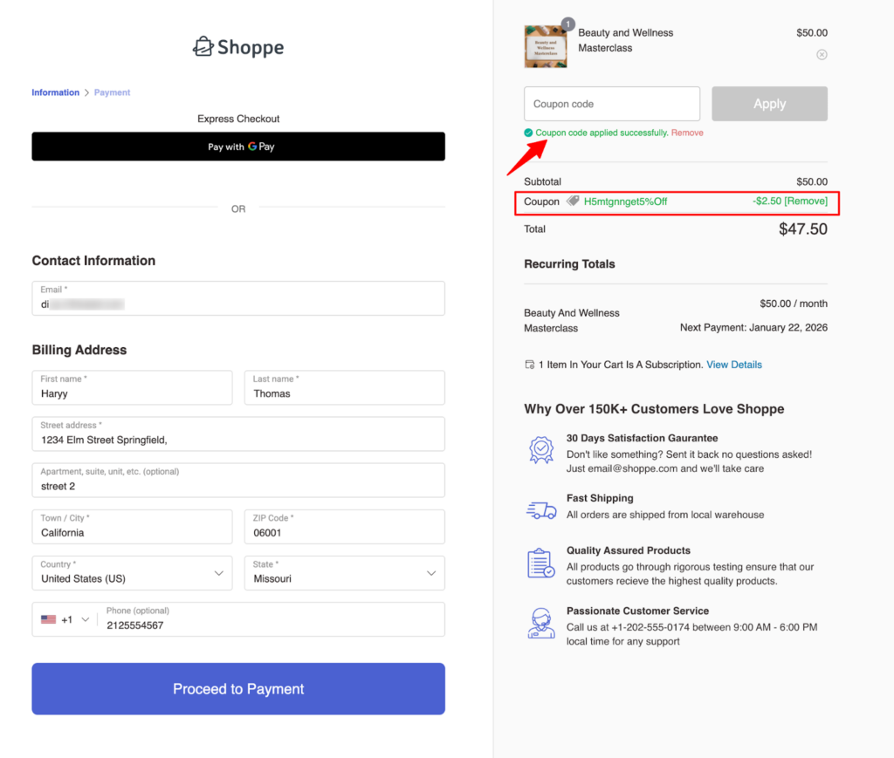Pay with Google Pay express button
Screen dimensions: 894x758
pyautogui.click(x=238, y=147)
